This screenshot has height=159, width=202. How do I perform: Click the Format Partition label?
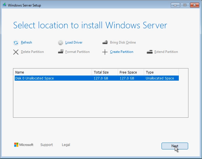pos(78,52)
